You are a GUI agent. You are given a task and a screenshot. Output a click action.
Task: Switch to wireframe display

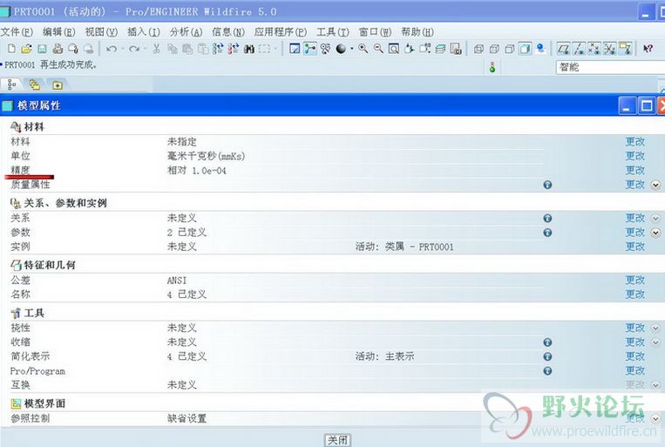[478, 49]
